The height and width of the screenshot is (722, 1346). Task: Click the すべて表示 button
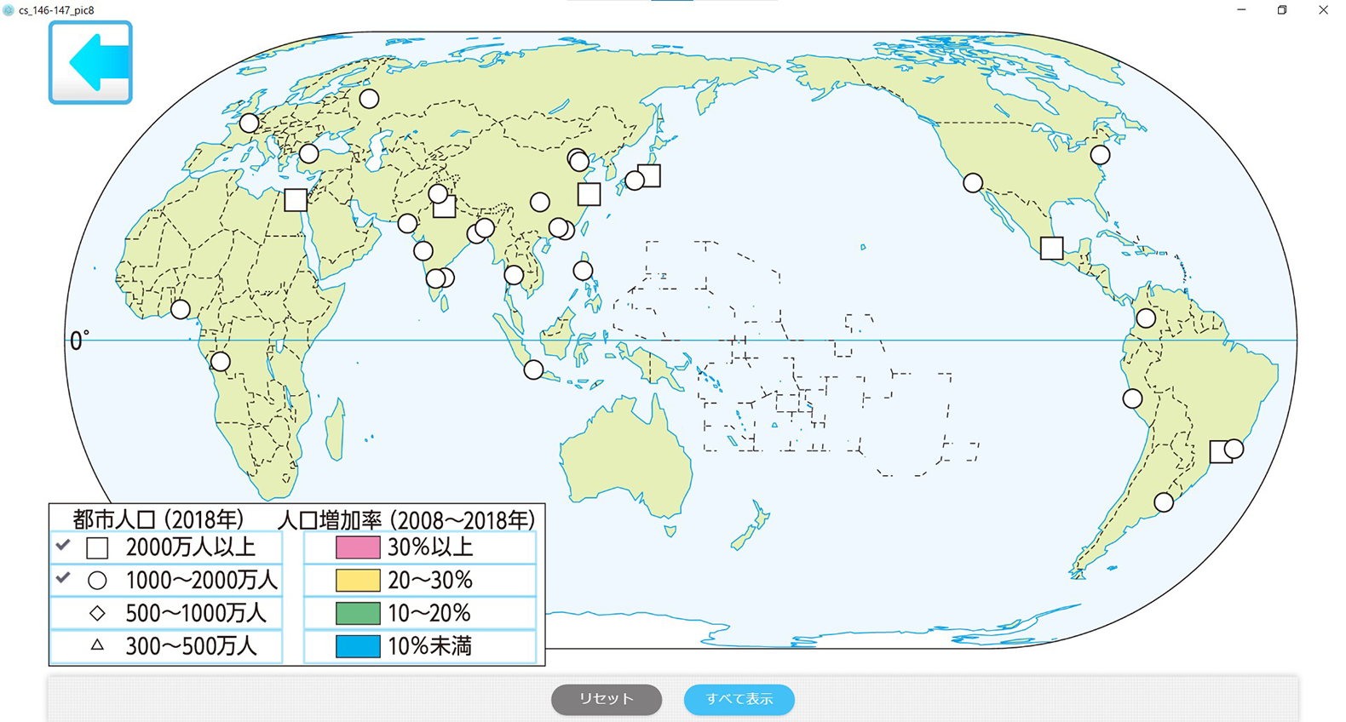point(739,700)
